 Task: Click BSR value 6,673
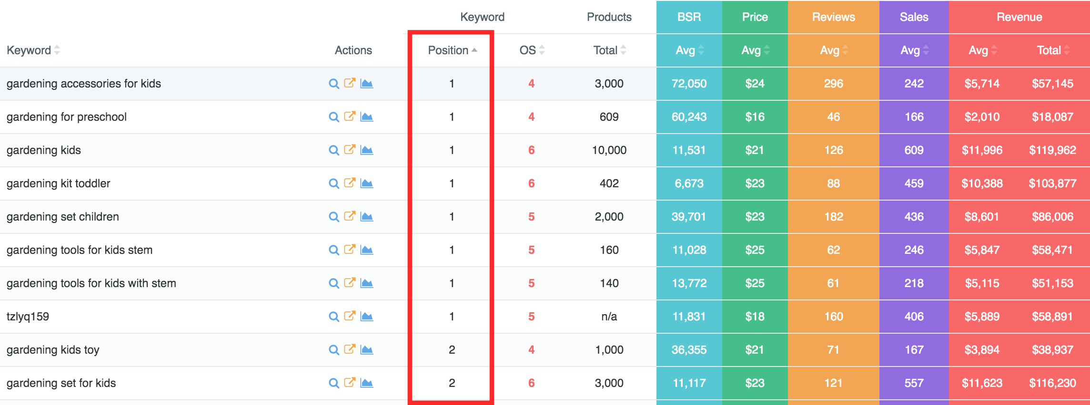point(689,183)
